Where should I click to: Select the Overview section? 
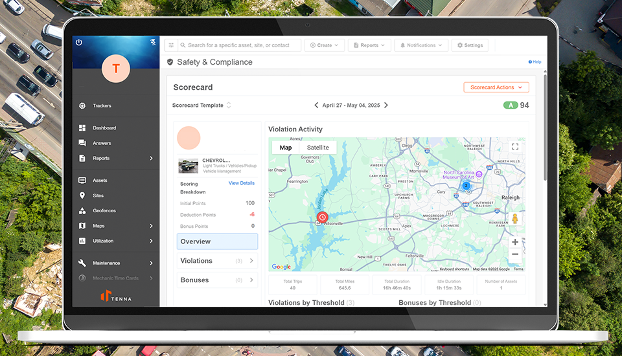pyautogui.click(x=217, y=241)
